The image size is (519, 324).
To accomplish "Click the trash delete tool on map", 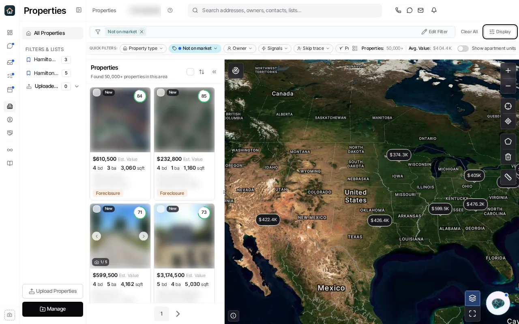I will (x=508, y=157).
